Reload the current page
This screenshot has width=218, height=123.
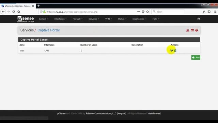(14, 12)
